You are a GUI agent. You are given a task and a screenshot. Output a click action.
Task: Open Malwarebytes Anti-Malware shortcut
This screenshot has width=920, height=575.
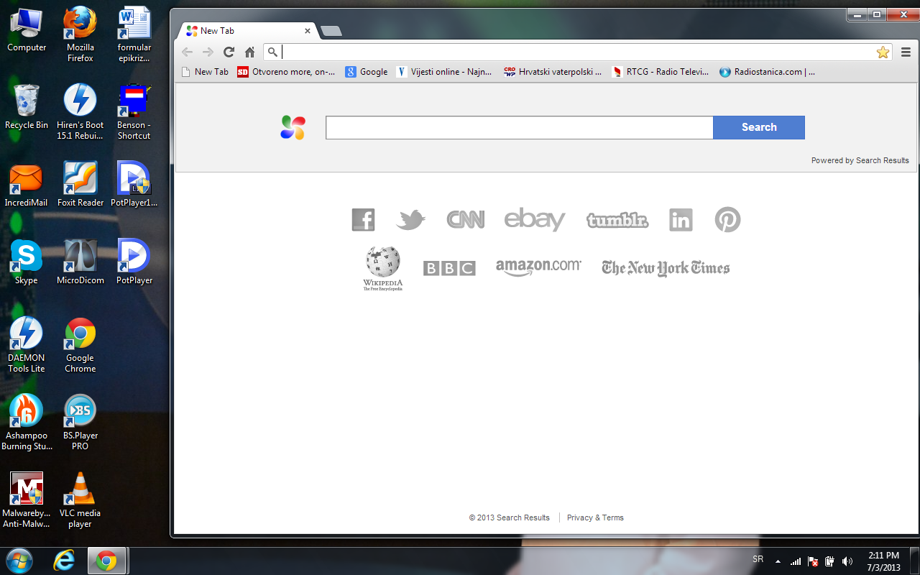pos(27,500)
